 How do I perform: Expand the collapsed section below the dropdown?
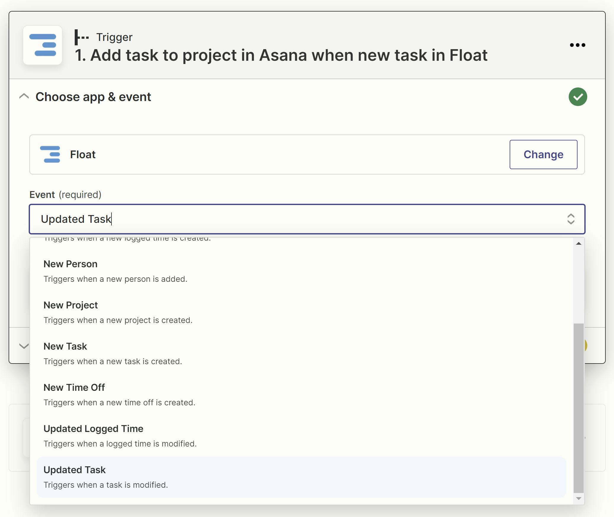coord(24,346)
